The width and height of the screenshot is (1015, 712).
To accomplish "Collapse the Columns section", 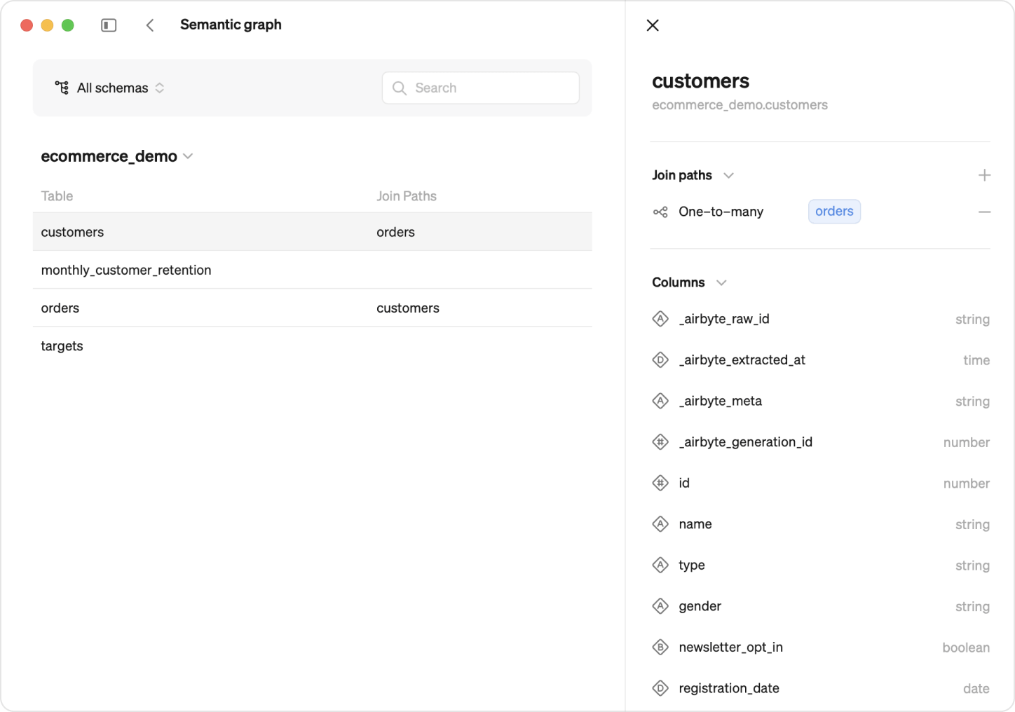I will point(721,282).
